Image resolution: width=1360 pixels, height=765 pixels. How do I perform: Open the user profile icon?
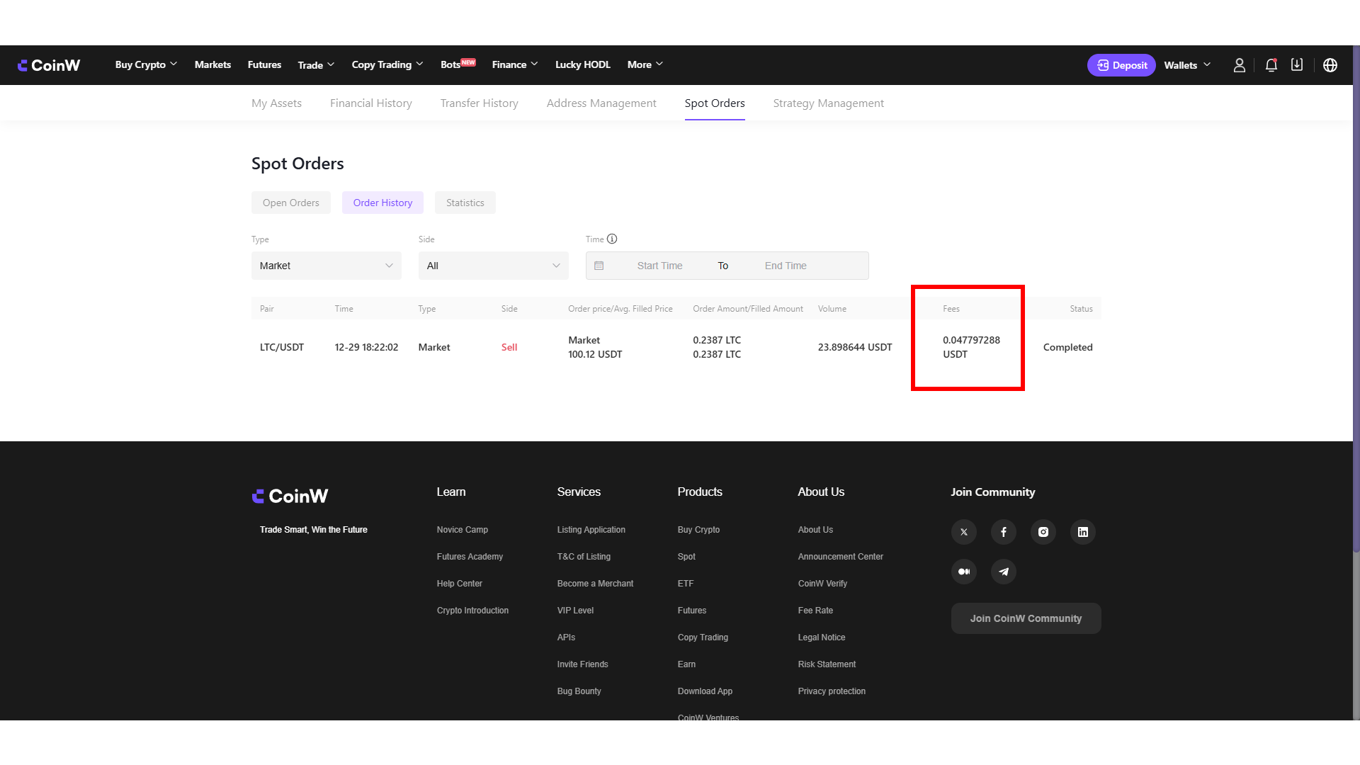coord(1239,65)
